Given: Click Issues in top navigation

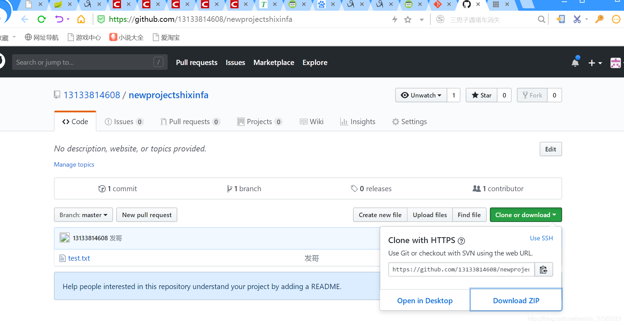Looking at the screenshot, I should click(235, 63).
